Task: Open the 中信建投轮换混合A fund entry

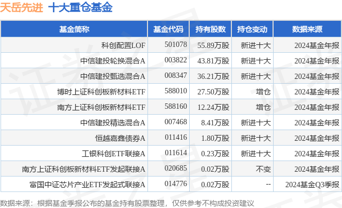Action: pos(113,61)
